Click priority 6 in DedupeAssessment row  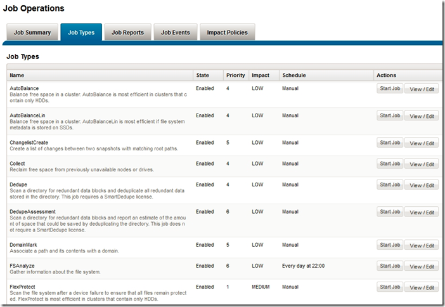[x=228, y=212]
